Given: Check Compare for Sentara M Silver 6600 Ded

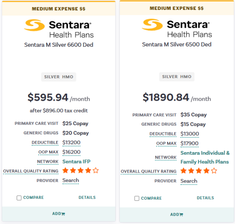Looking at the screenshot, I should (x=19, y=198).
